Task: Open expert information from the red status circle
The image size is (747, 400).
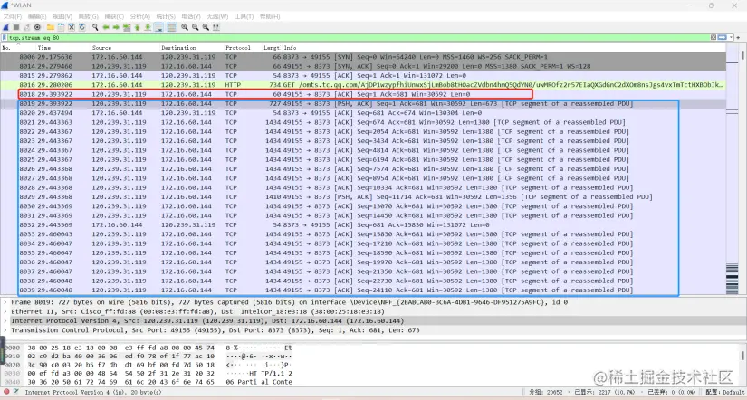Action: point(6,392)
